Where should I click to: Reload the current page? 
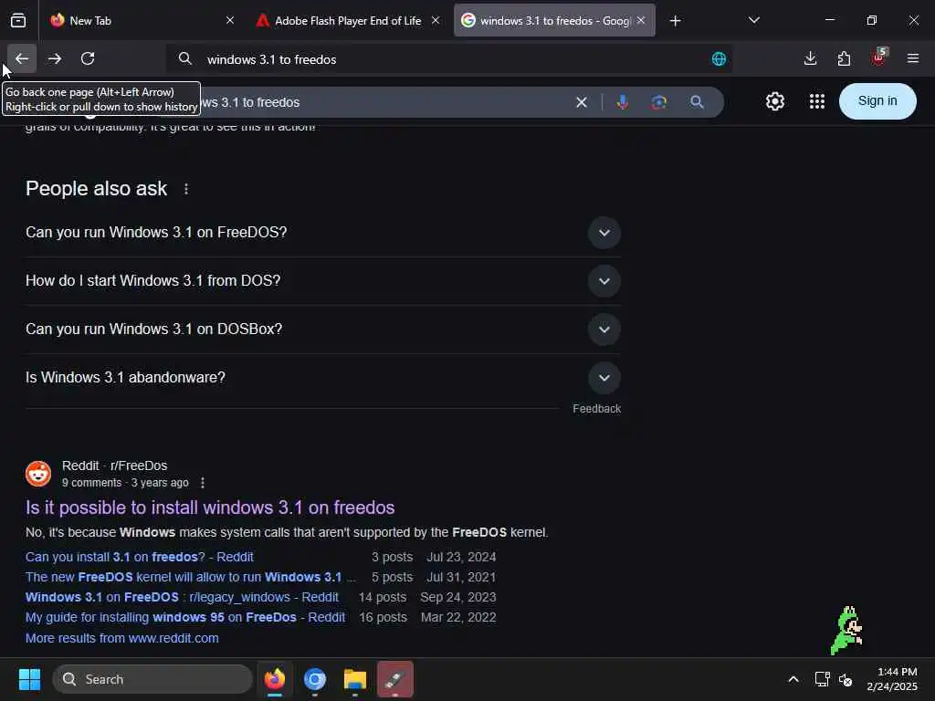tap(88, 58)
